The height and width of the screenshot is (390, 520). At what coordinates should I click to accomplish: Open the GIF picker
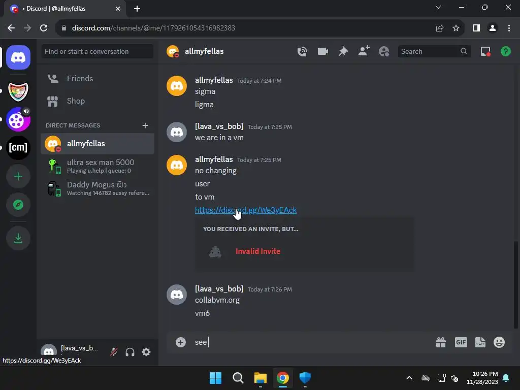[x=461, y=342]
